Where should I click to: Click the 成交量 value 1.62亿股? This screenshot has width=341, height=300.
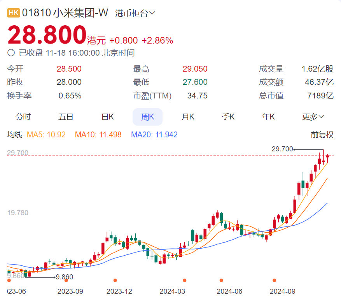[x=318, y=69]
